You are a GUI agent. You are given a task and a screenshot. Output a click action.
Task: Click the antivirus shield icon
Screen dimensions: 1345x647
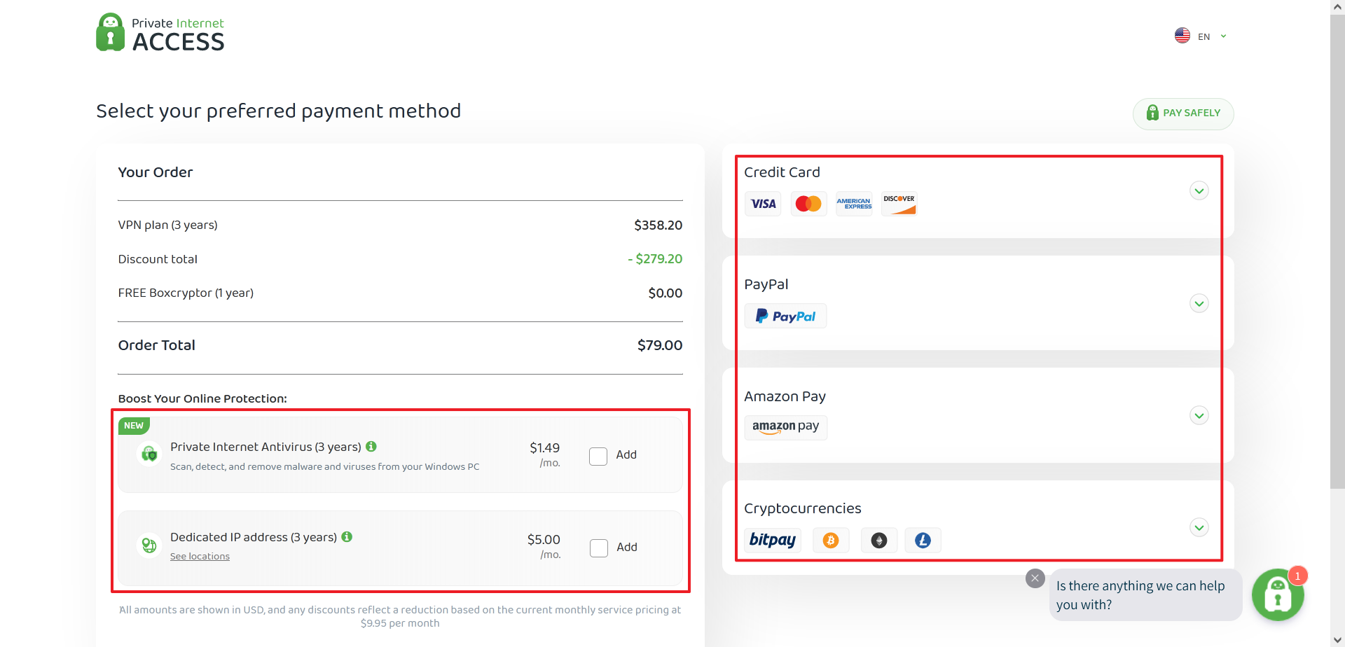point(149,454)
